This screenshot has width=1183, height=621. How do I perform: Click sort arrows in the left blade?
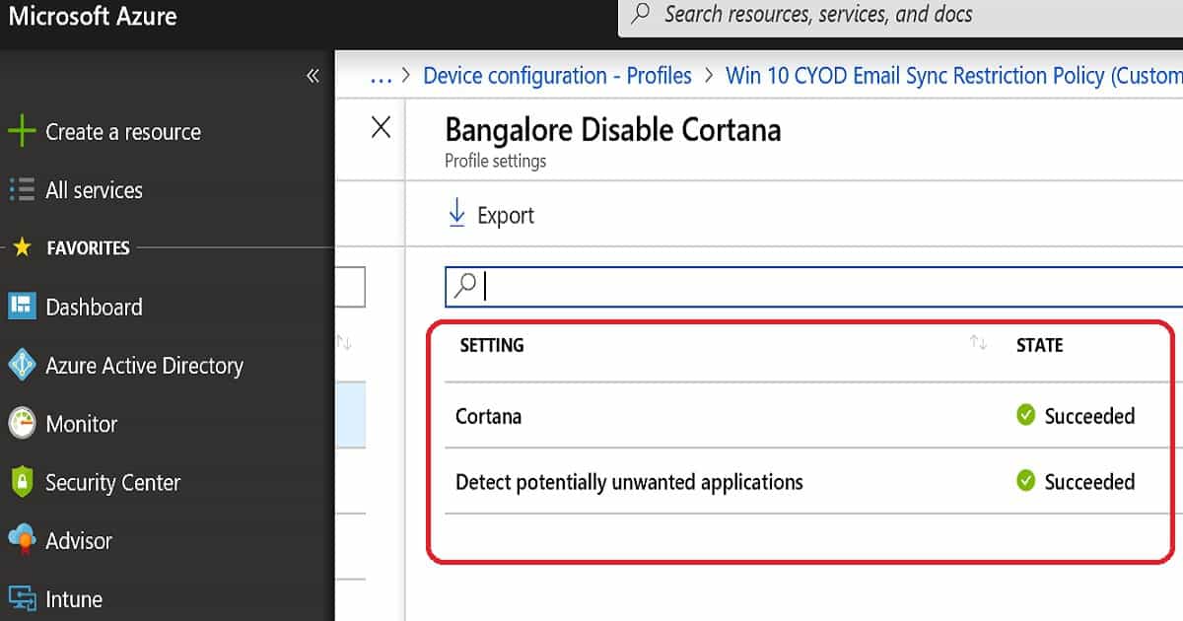344,342
